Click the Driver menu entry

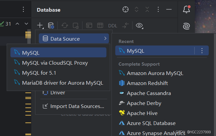pos(74,93)
